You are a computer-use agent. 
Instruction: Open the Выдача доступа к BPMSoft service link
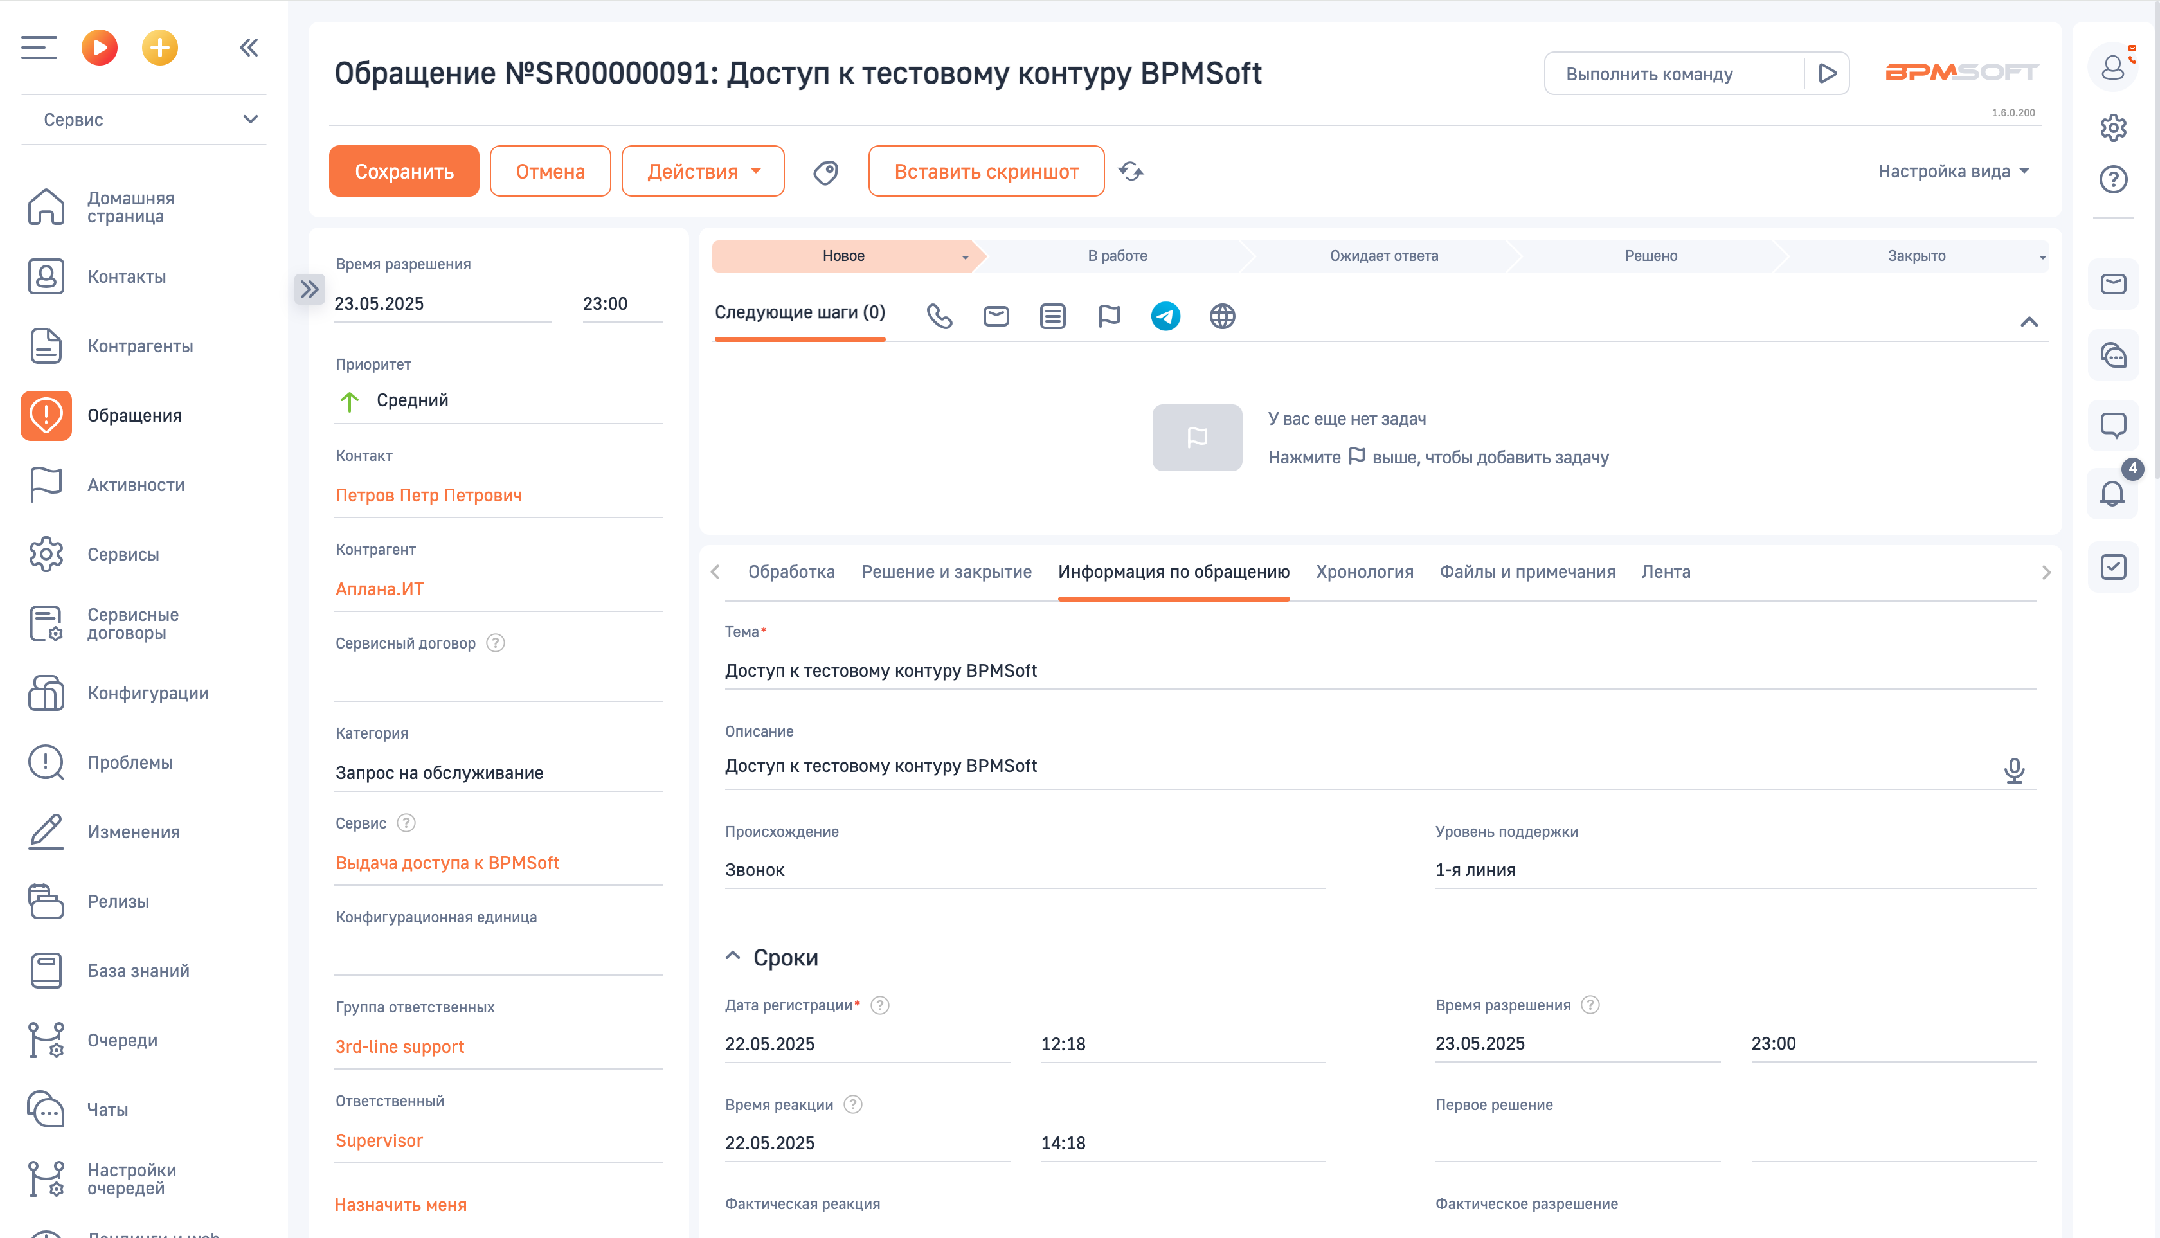[x=447, y=863]
